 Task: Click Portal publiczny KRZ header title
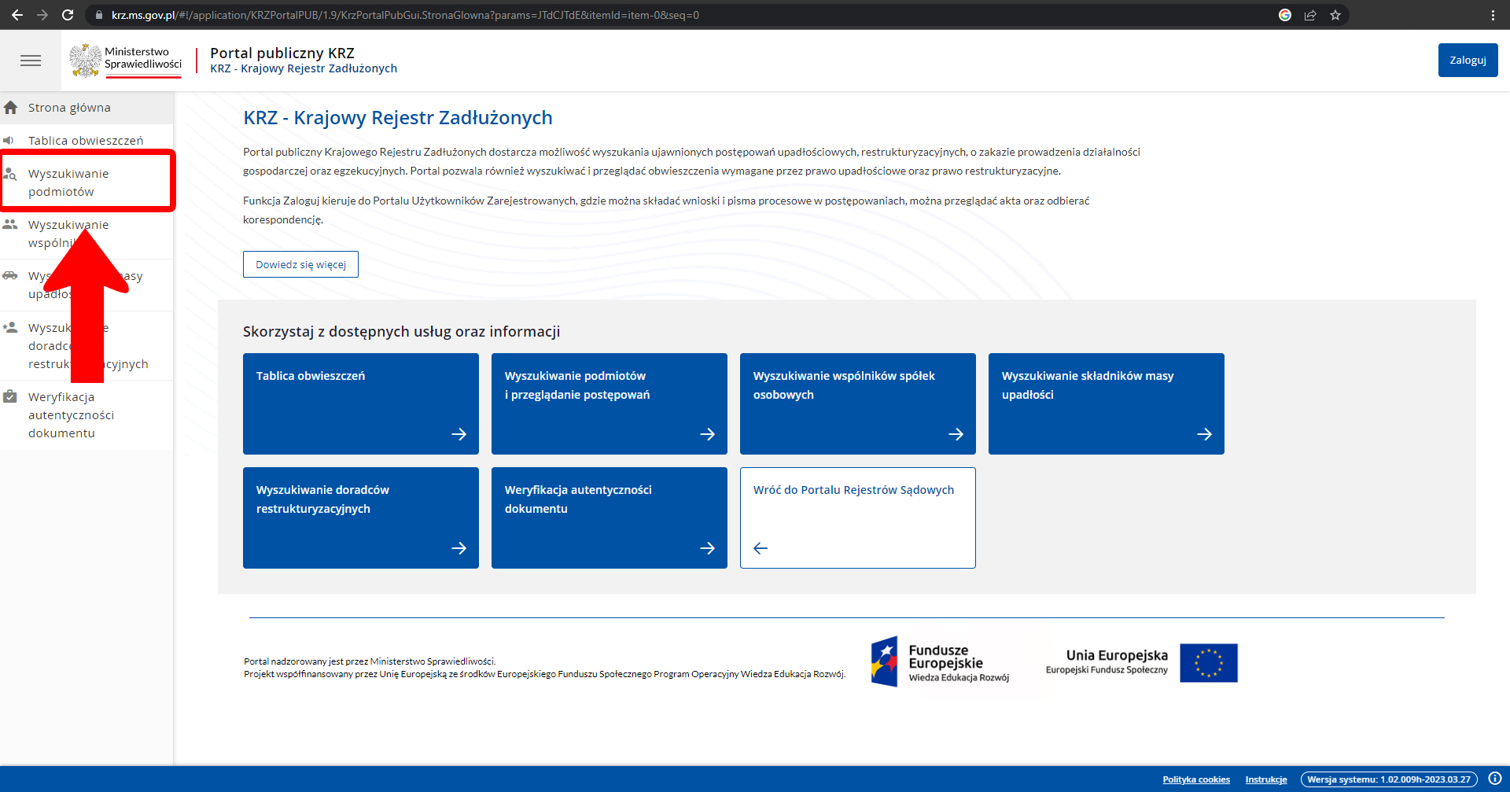[x=282, y=53]
